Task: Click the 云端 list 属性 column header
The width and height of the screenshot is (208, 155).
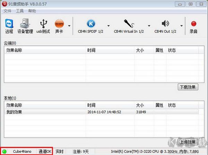Action: [160, 50]
